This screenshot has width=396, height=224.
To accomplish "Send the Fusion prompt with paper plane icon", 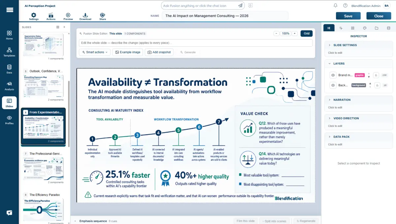I will point(241,6).
